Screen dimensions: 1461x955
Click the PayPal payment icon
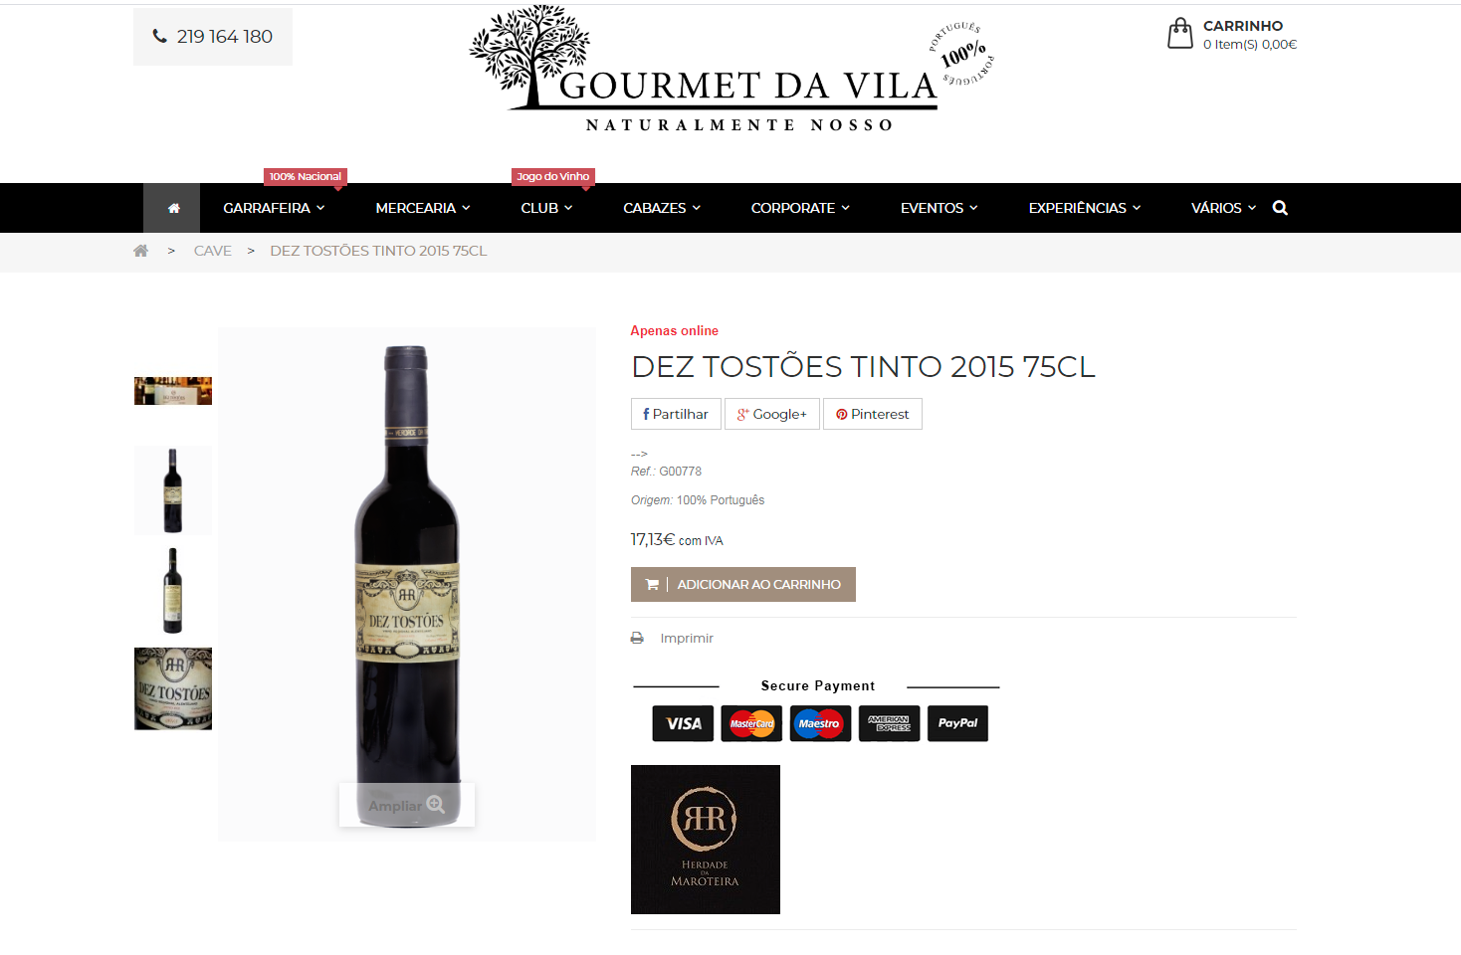click(957, 723)
